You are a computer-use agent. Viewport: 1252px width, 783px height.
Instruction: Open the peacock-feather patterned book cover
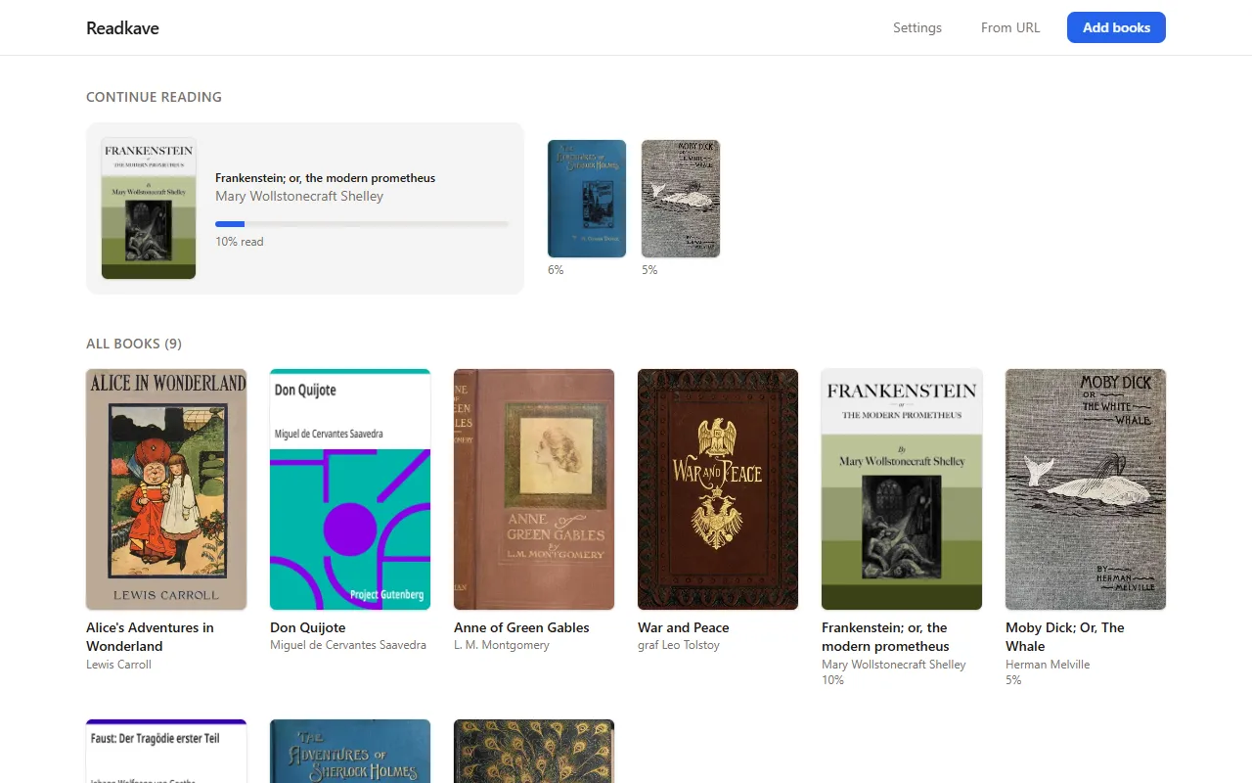point(534,752)
